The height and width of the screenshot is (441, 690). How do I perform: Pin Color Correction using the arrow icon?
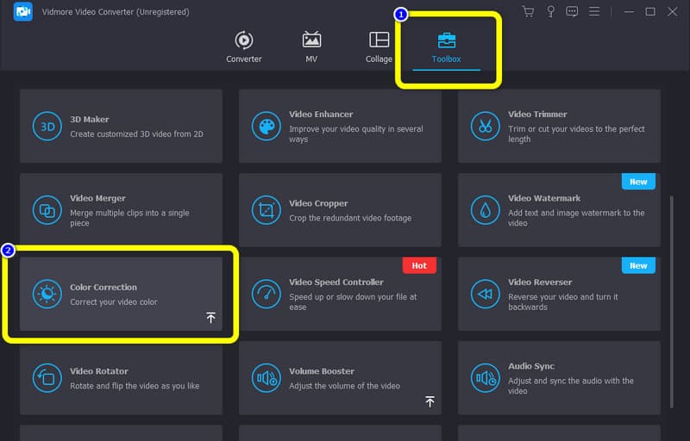[x=210, y=318]
